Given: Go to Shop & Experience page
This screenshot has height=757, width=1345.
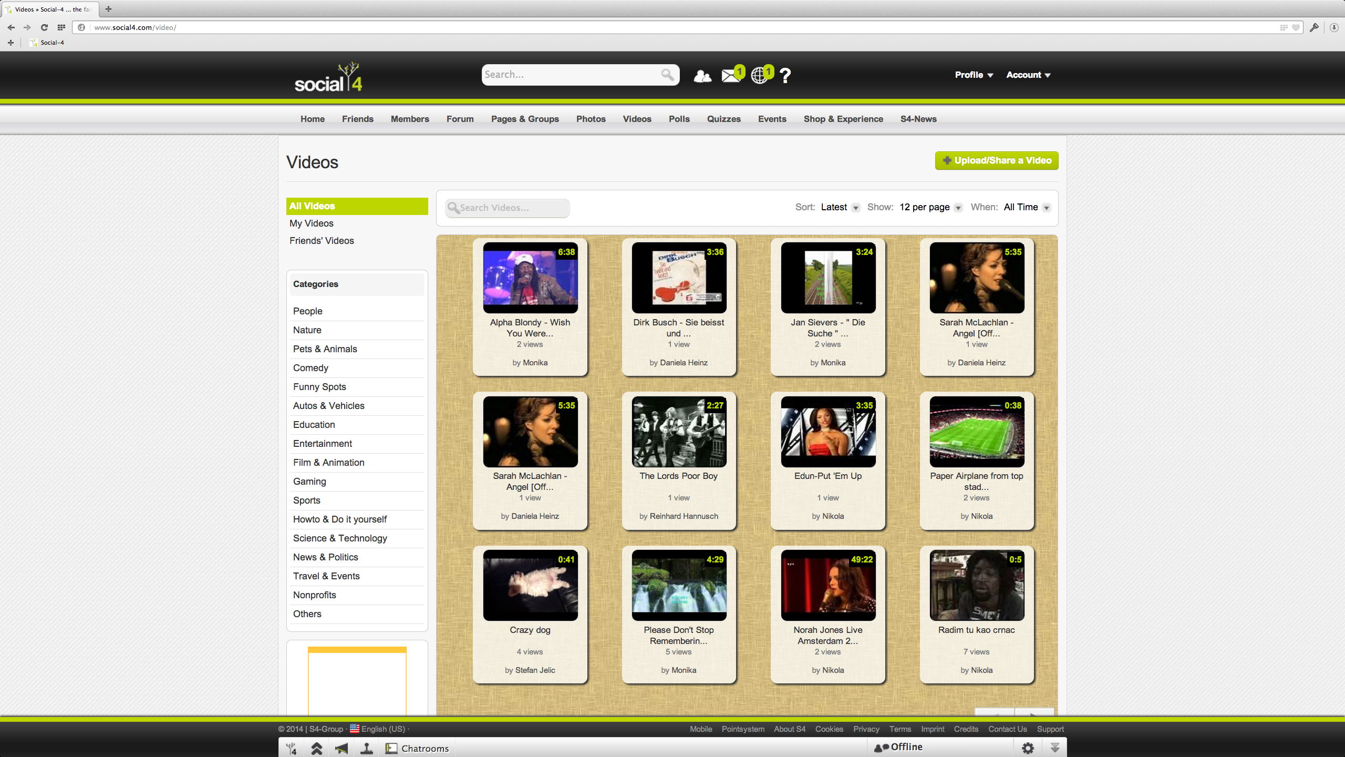Looking at the screenshot, I should (x=843, y=119).
